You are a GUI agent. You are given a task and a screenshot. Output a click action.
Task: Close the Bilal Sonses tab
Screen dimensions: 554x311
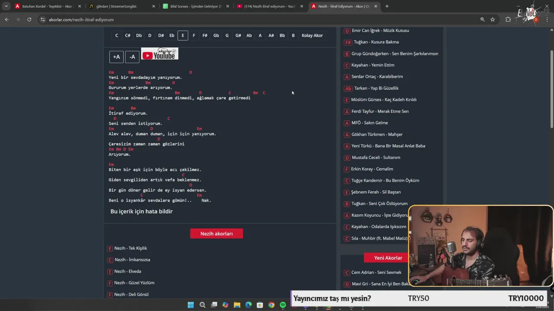228,6
